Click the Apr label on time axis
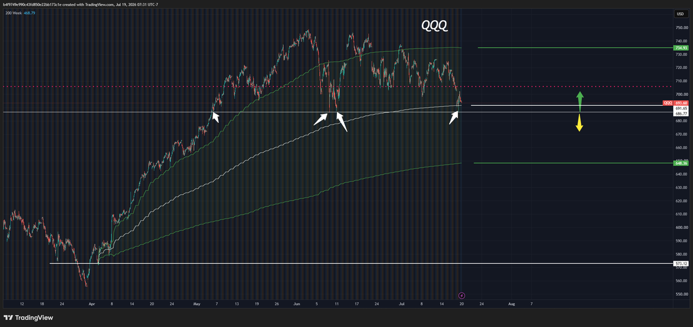The image size is (693, 327). point(91,304)
